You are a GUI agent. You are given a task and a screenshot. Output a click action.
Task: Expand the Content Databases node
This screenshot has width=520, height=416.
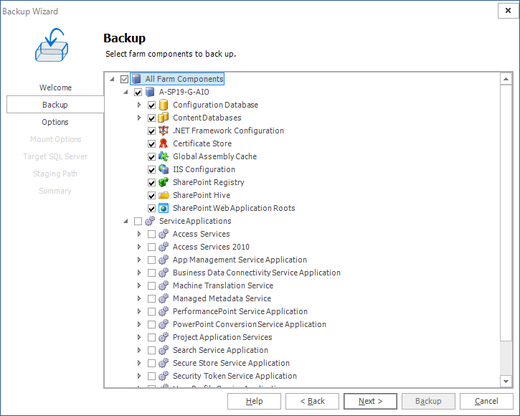(139, 118)
